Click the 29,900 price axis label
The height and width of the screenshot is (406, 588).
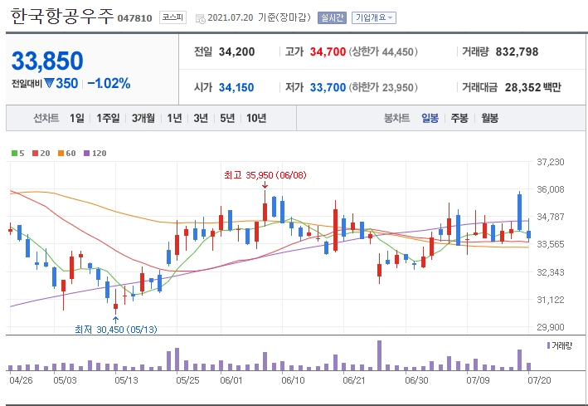551,327
